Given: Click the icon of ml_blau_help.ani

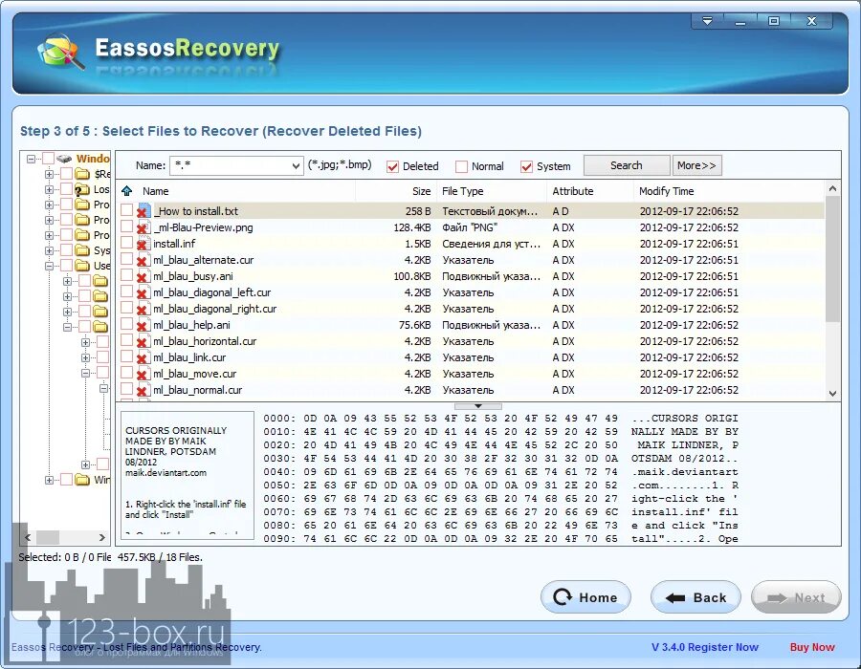Looking at the screenshot, I should pos(143,325).
